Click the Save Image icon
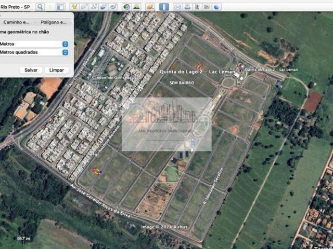This screenshot has width=333, height=249. pos(197,7)
